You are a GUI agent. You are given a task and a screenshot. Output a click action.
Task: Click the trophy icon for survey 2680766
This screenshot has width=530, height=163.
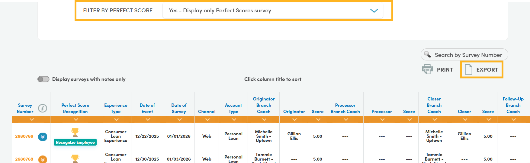point(75,132)
